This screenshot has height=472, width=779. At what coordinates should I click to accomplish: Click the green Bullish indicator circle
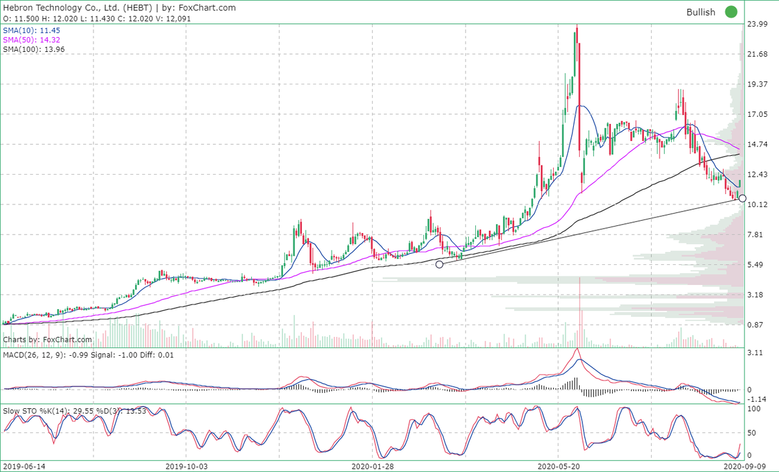(732, 12)
